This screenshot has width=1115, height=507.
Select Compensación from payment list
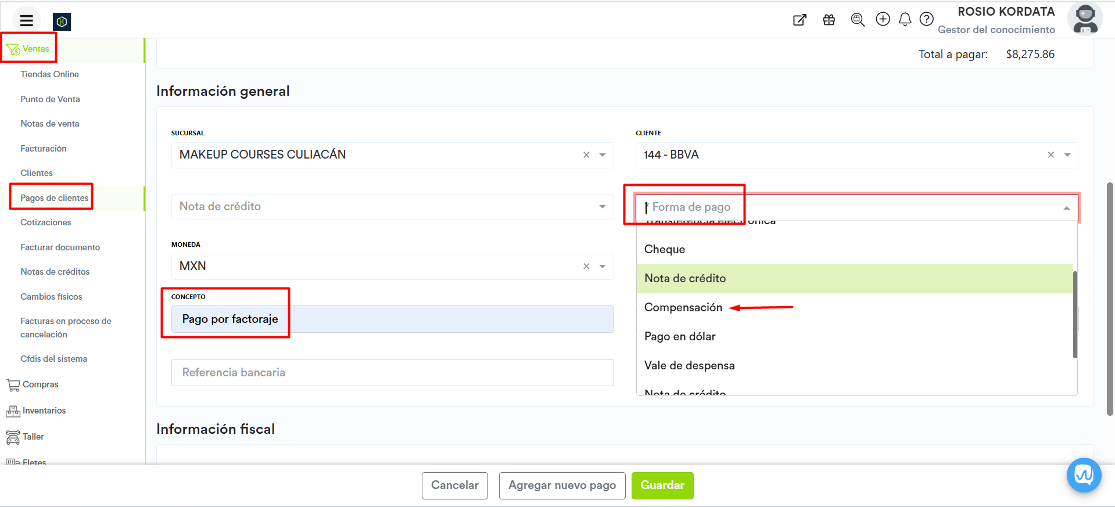click(683, 307)
